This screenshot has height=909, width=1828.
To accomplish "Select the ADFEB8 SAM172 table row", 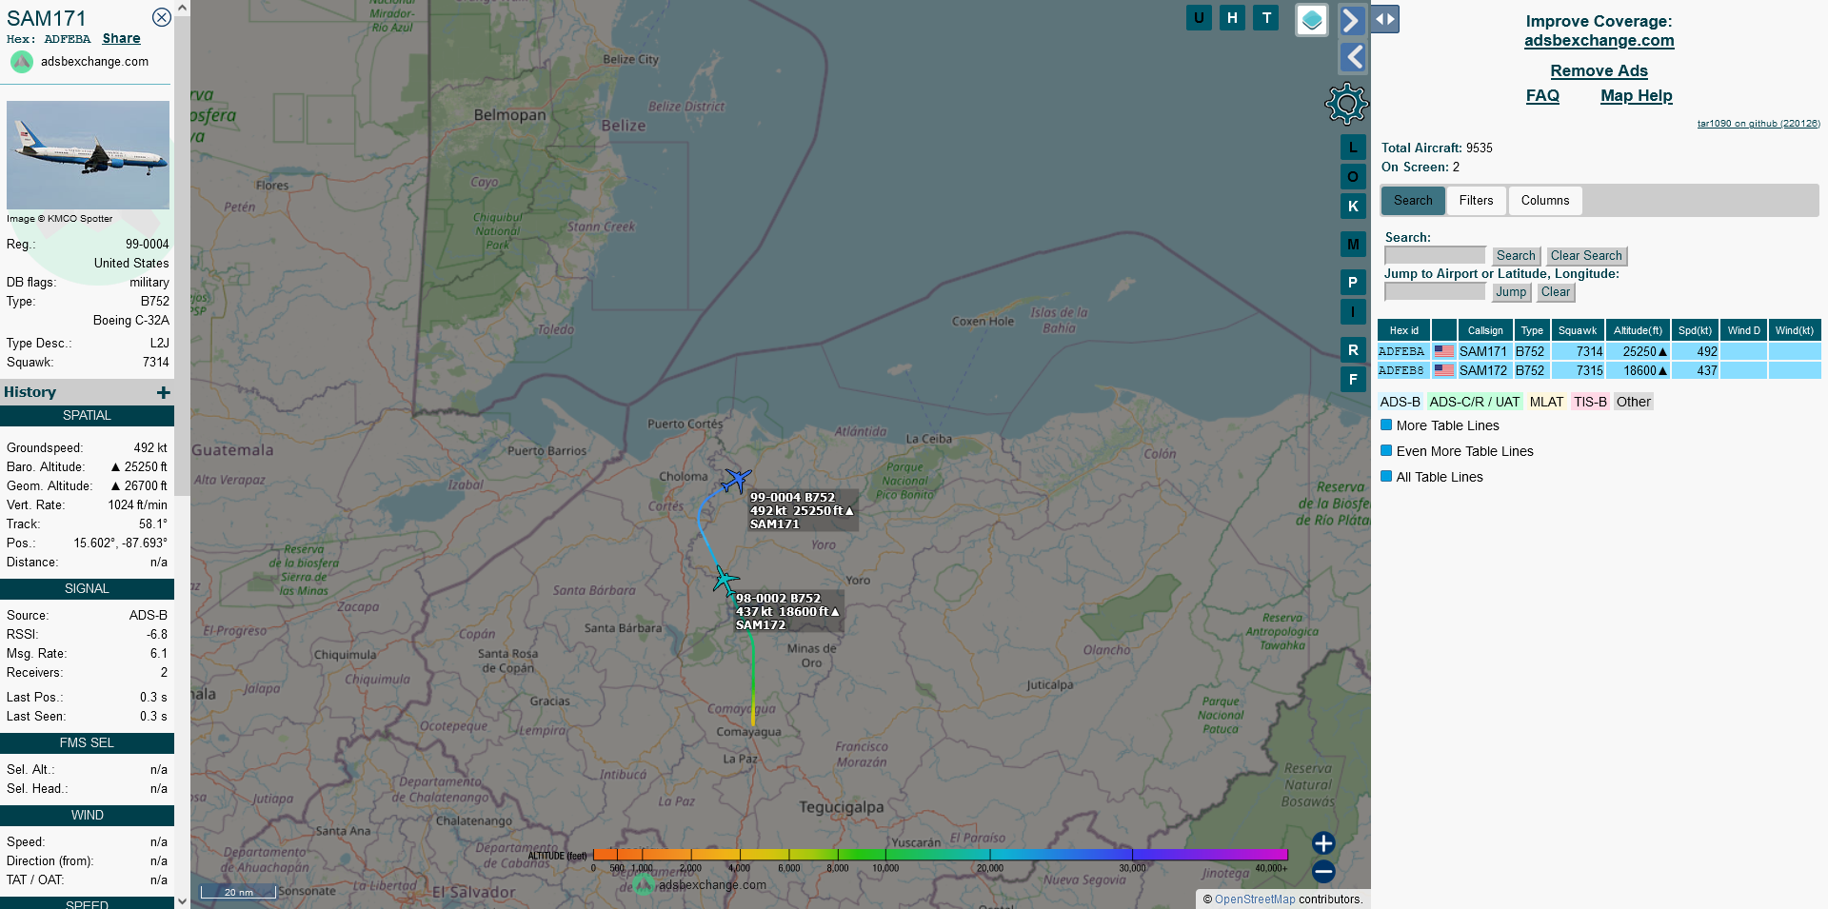I will [x=1599, y=370].
